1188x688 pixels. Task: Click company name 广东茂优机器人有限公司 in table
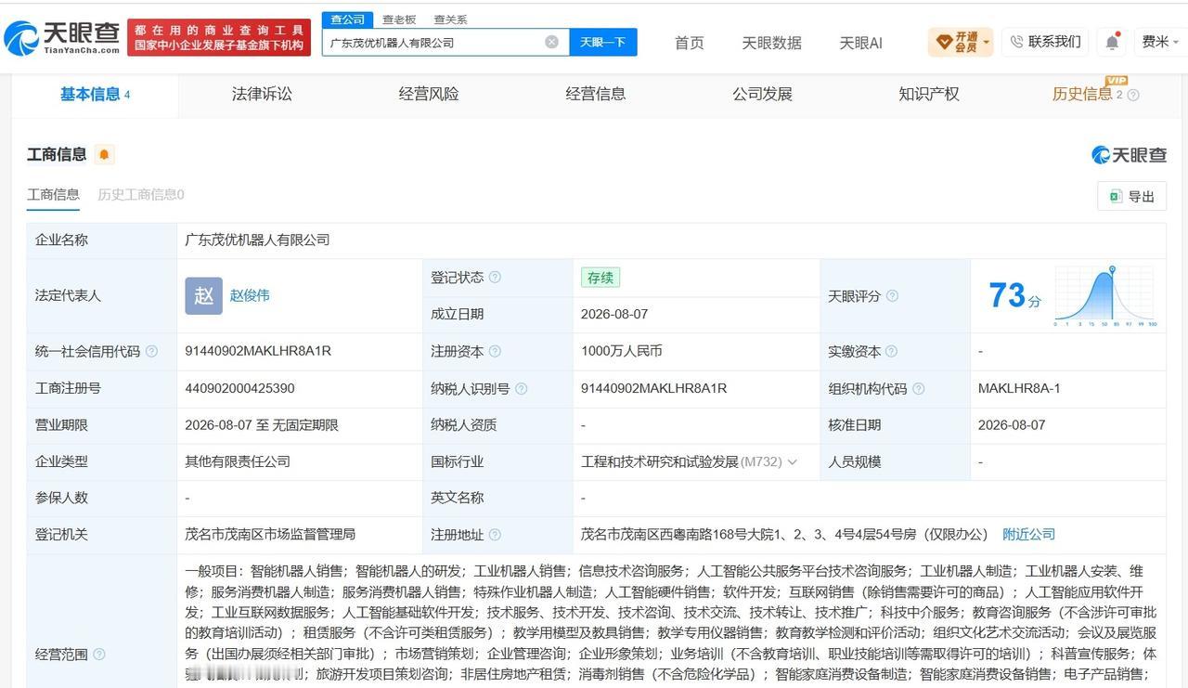pyautogui.click(x=257, y=240)
